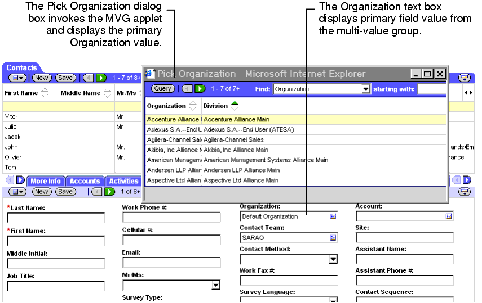The height and width of the screenshot is (303, 482).
Task: Click New in the form applet toolbar
Action: coord(42,192)
